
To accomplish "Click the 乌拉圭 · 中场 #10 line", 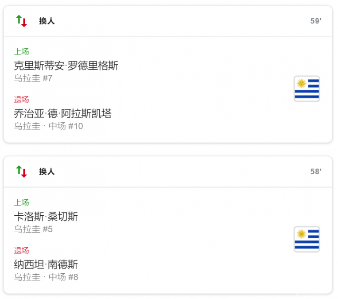I will 48,126.
